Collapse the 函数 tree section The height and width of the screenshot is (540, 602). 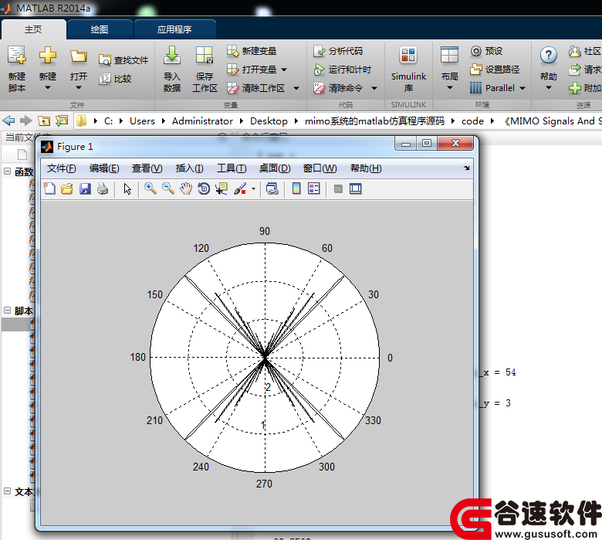point(7,172)
